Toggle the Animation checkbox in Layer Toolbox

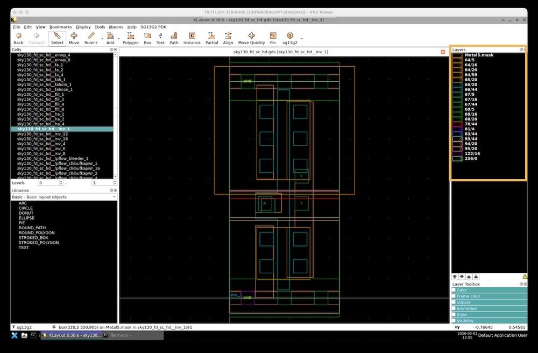tap(454, 308)
